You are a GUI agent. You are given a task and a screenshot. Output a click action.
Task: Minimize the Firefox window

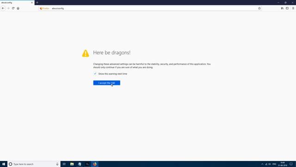click(x=278, y=3)
